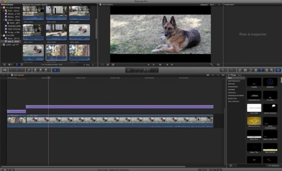282x171 pixels.
Task: Choose the Assemblement title preset
Action: pyautogui.click(x=254, y=96)
